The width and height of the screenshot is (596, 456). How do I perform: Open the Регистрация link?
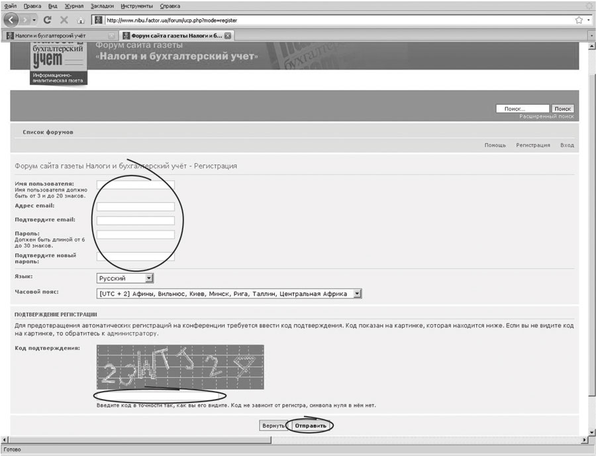[x=533, y=145]
